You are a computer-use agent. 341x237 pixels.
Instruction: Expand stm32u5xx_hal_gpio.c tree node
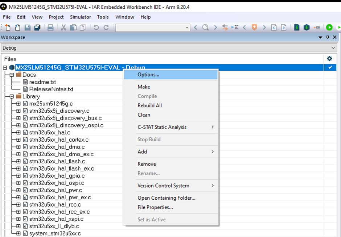point(19,176)
